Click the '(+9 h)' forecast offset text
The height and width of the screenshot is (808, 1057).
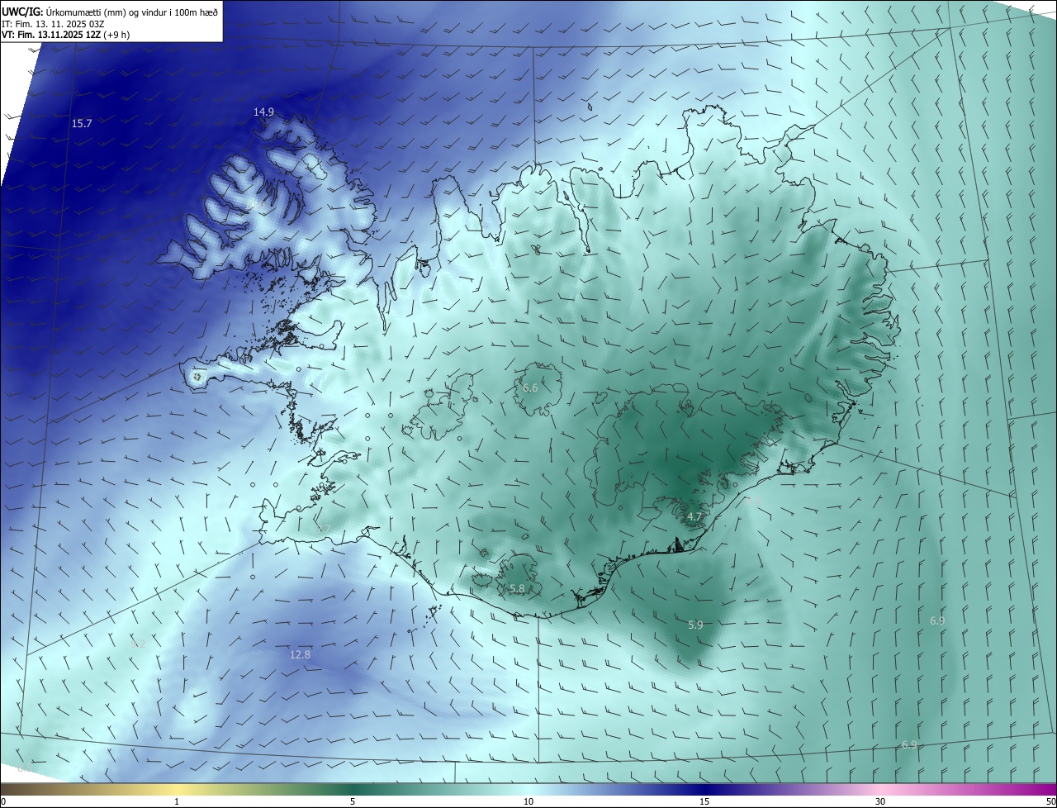(116, 35)
